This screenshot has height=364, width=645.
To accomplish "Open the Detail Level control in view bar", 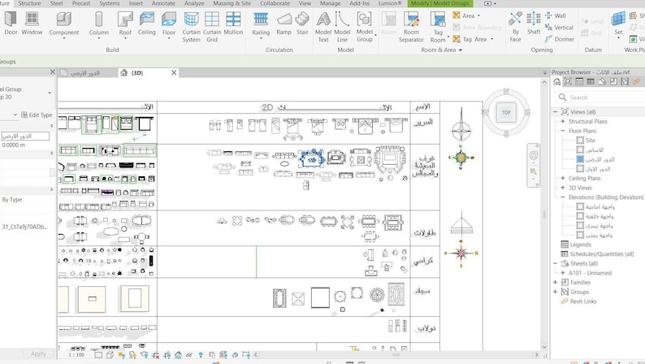I will pyautogui.click(x=98, y=354).
